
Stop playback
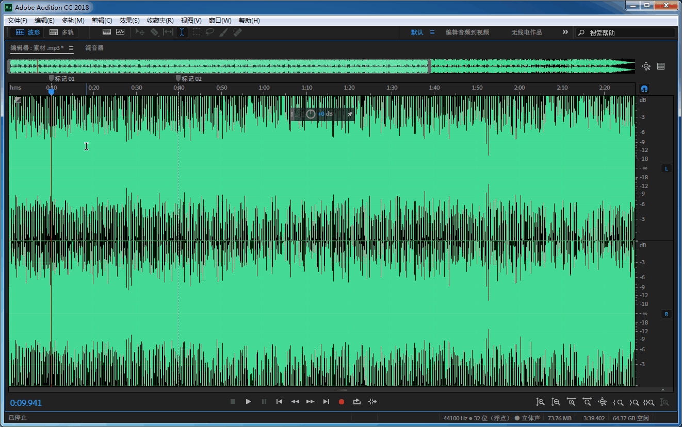233,402
